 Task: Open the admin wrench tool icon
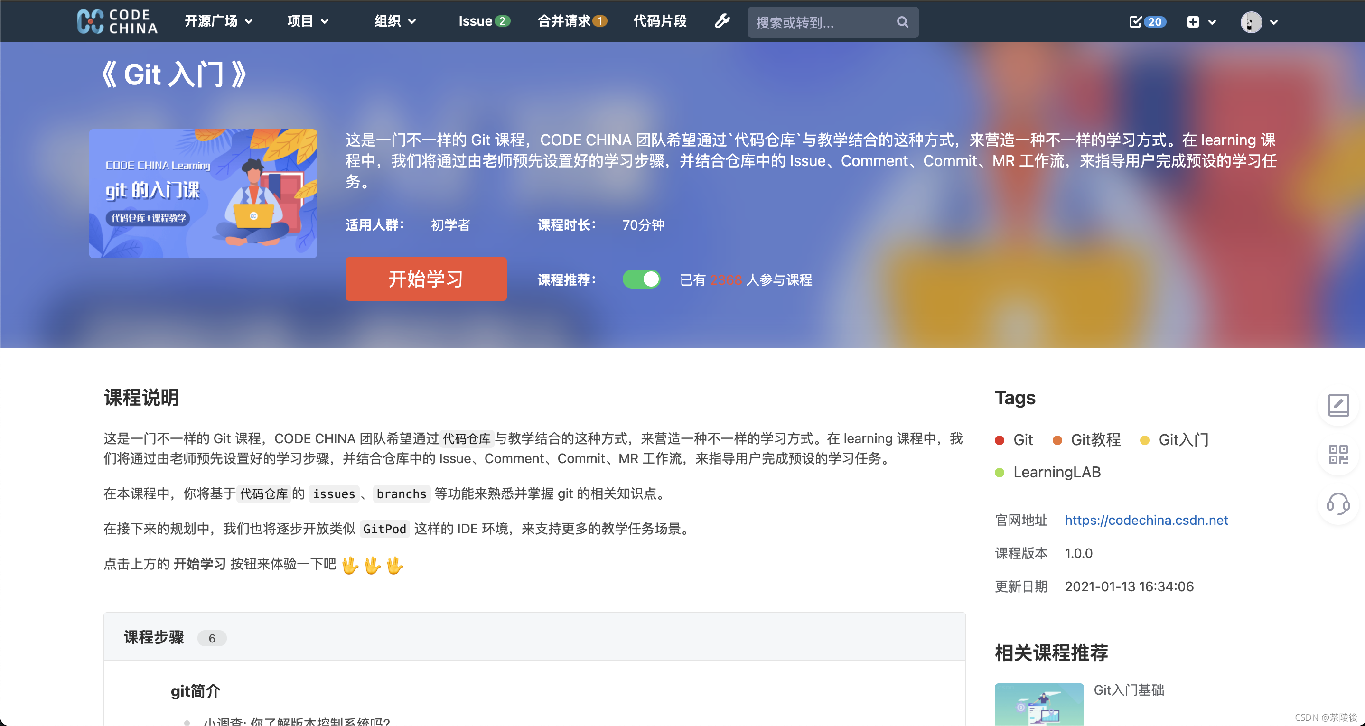click(722, 22)
